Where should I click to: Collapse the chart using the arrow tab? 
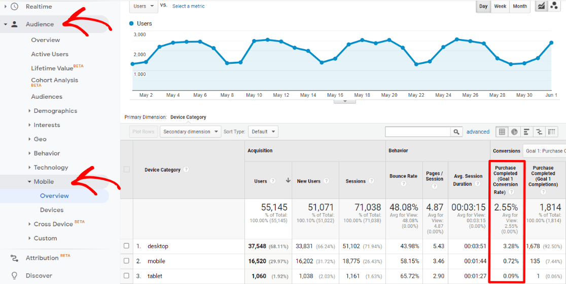tap(345, 101)
